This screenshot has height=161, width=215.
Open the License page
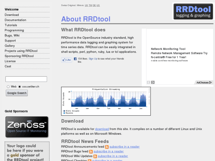coord(10,61)
